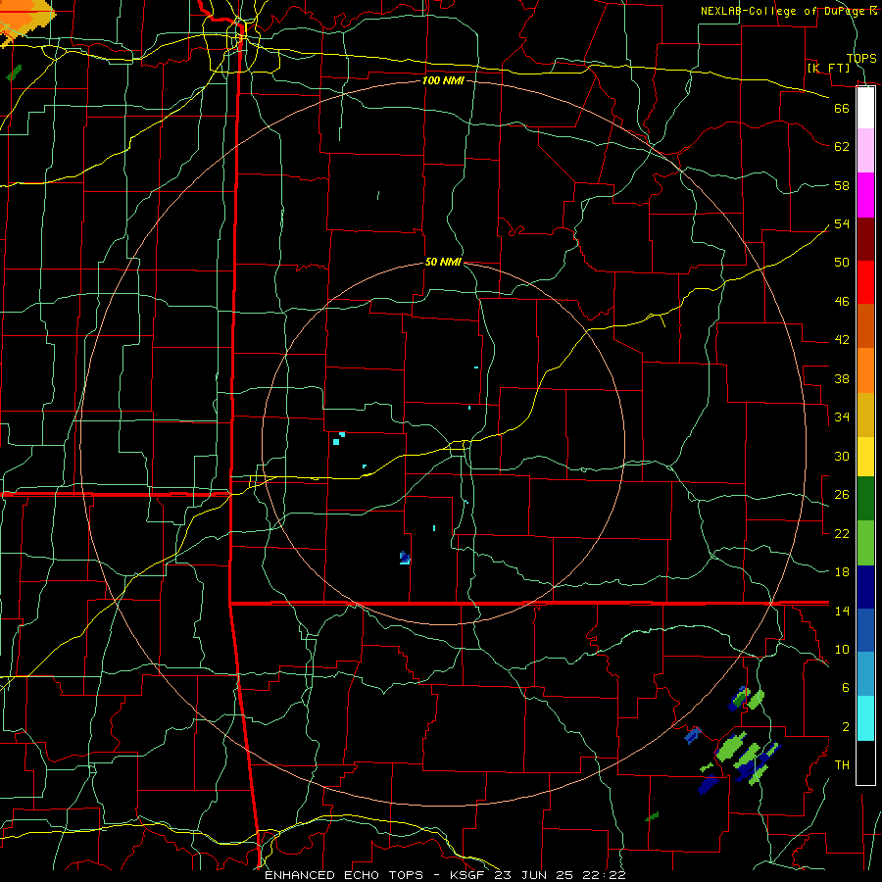Image resolution: width=882 pixels, height=882 pixels.
Task: Click the orange echo in the top-left corner
Action: [x=24, y=20]
